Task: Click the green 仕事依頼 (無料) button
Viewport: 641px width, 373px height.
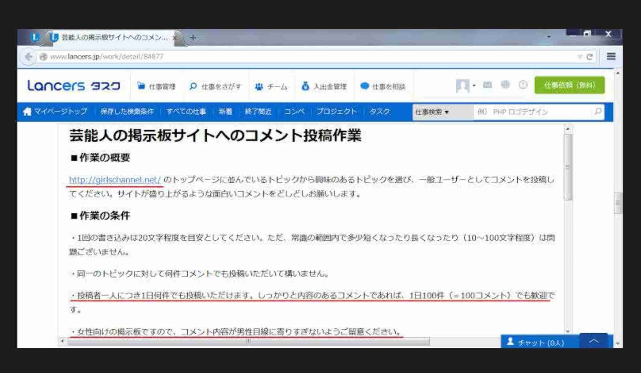Action: tap(569, 85)
